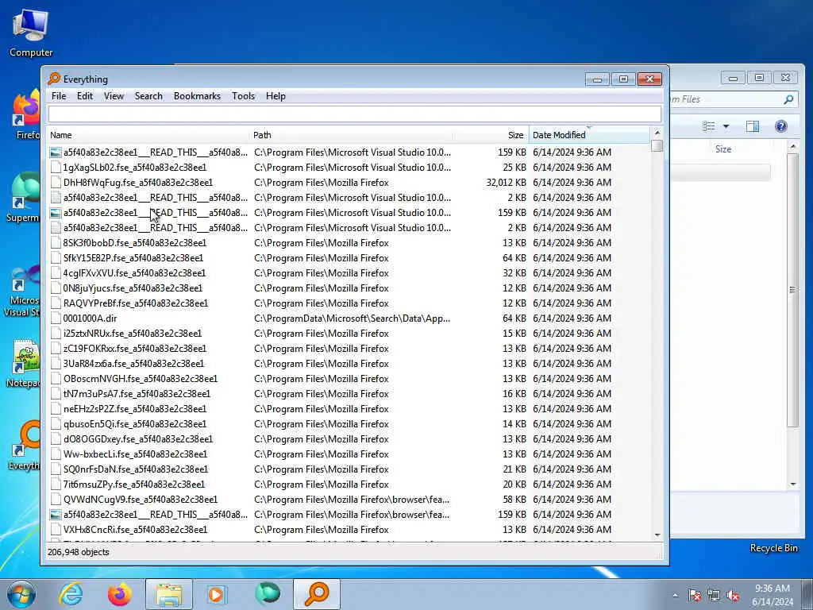Open the Tools menu
The height and width of the screenshot is (610, 813).
click(x=243, y=96)
